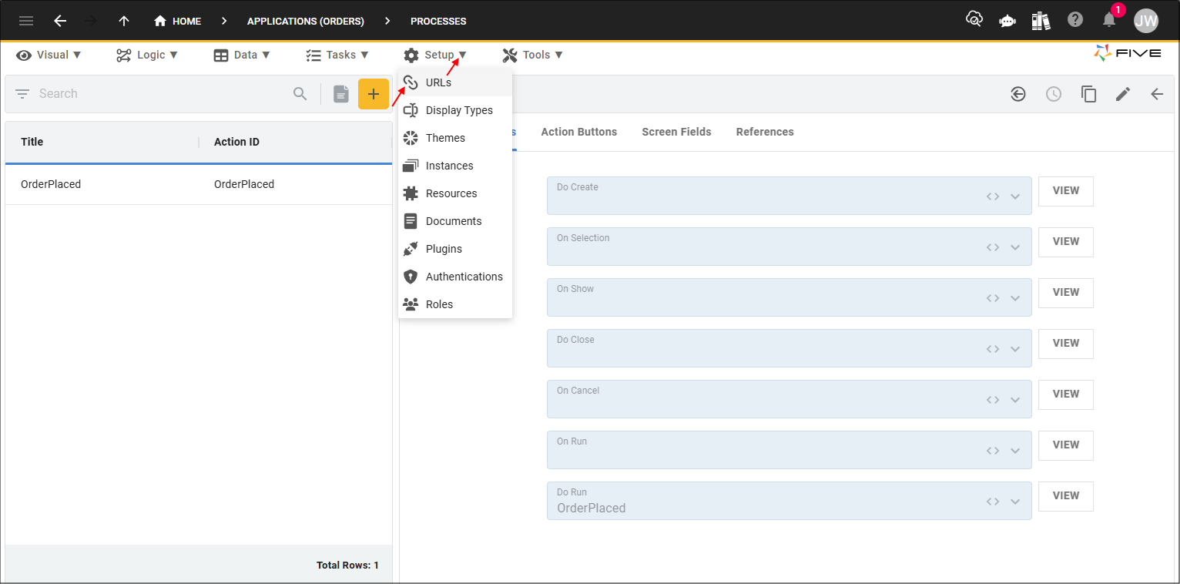Select the OrderPlaced row in the Title column
This screenshot has height=584, width=1180.
click(51, 184)
